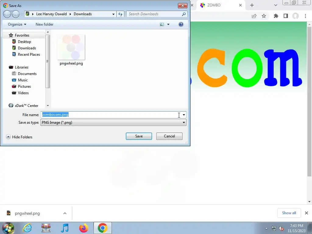Screen dimensions: 312x234
Task: Click the Downloads segment in the address path
Action: click(83, 14)
